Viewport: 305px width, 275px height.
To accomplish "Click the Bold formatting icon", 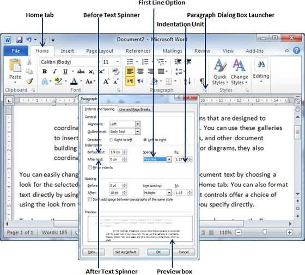I will (x=45, y=71).
